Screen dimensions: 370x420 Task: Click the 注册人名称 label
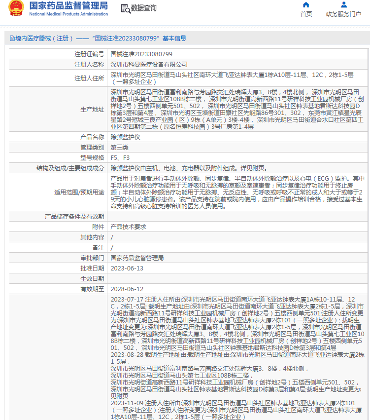(89, 65)
